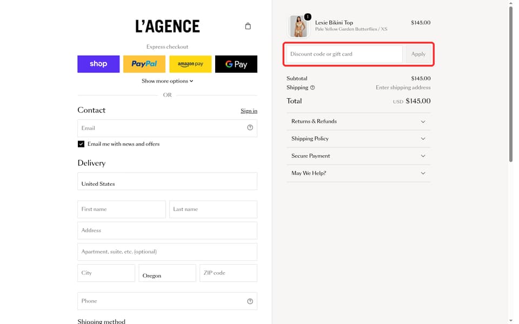Expand the Returns & Refunds section
This screenshot has width=519, height=324.
(358, 122)
